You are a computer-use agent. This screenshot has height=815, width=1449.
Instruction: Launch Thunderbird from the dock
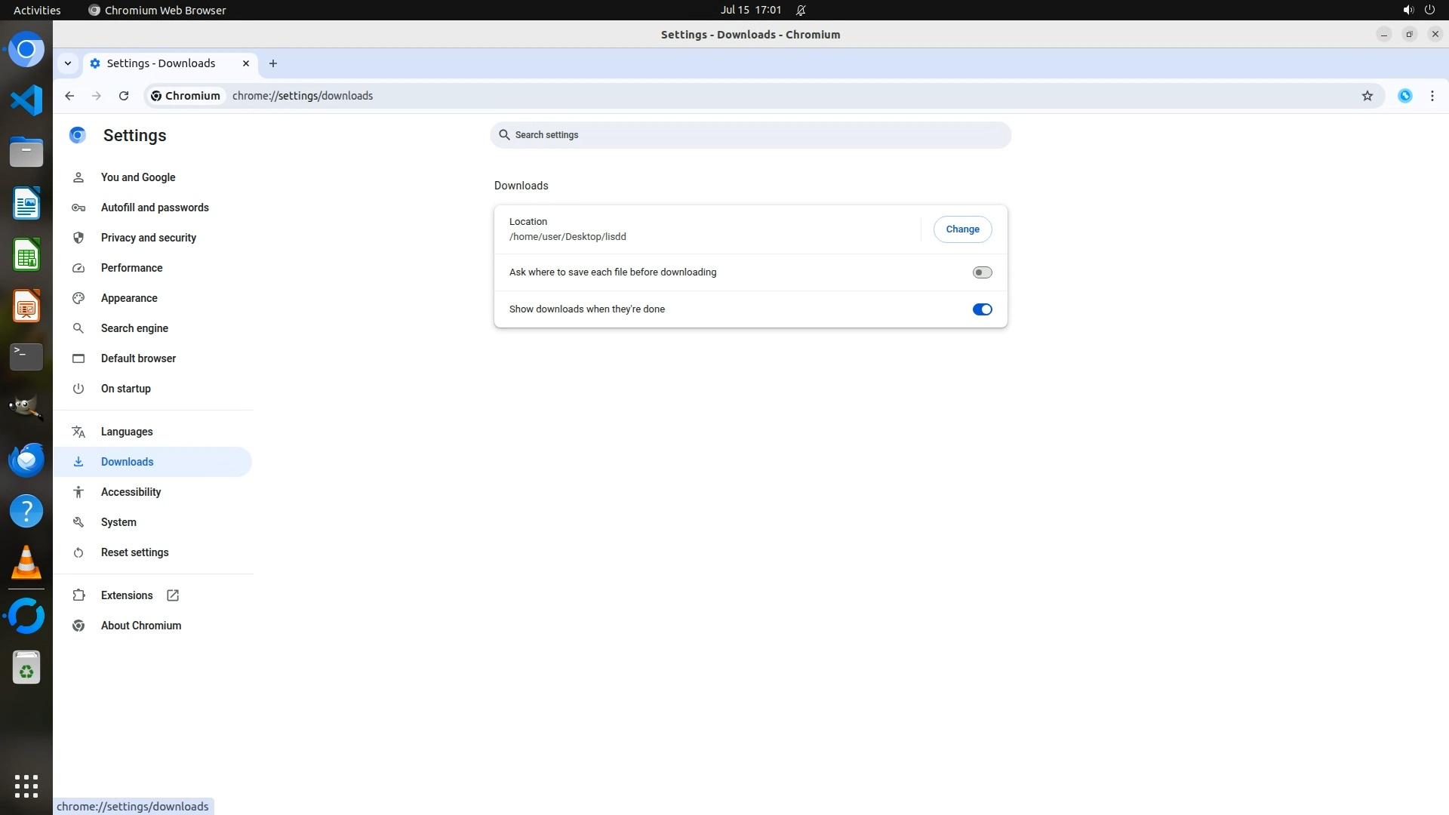pyautogui.click(x=26, y=460)
